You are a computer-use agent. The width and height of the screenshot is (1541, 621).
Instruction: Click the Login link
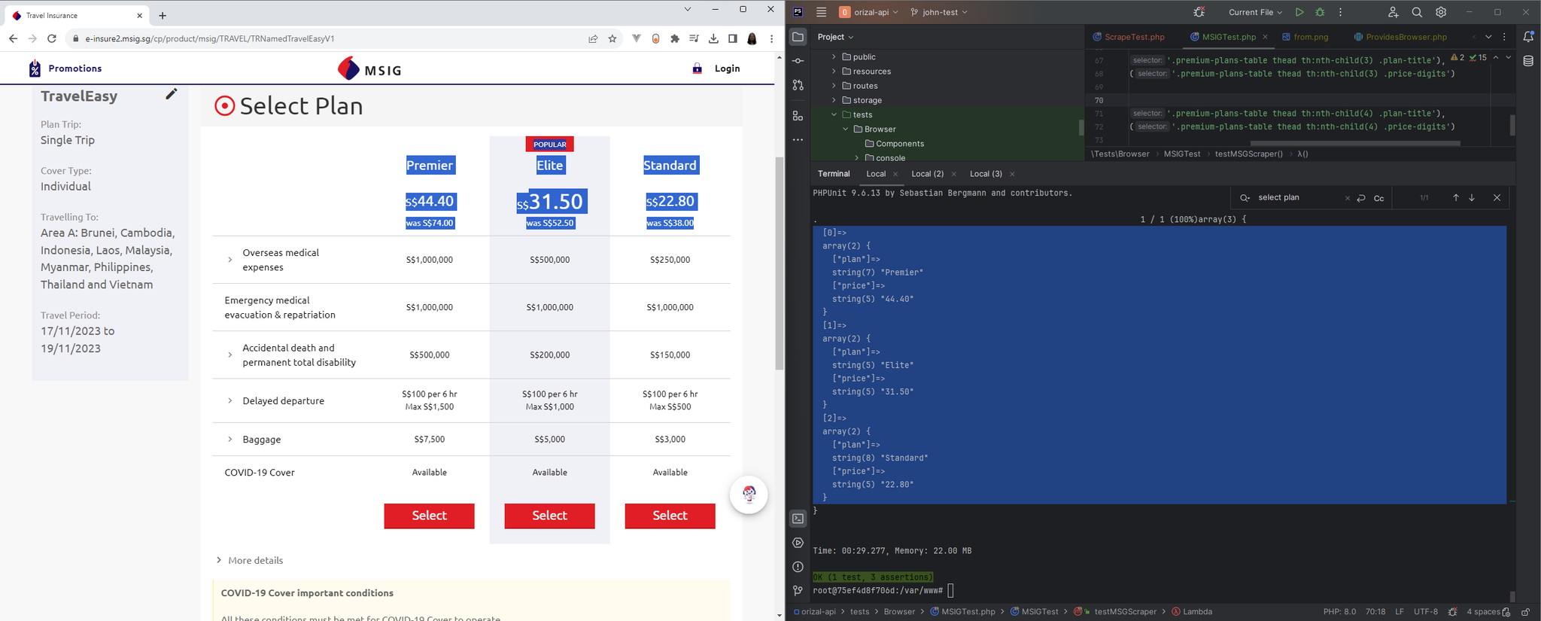coord(727,68)
